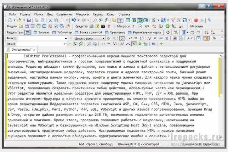Image resolution: width=228 pixels, height=152 pixels.
Task: Click the sort ascending A-Z icon
Action: (x=207, y=32)
